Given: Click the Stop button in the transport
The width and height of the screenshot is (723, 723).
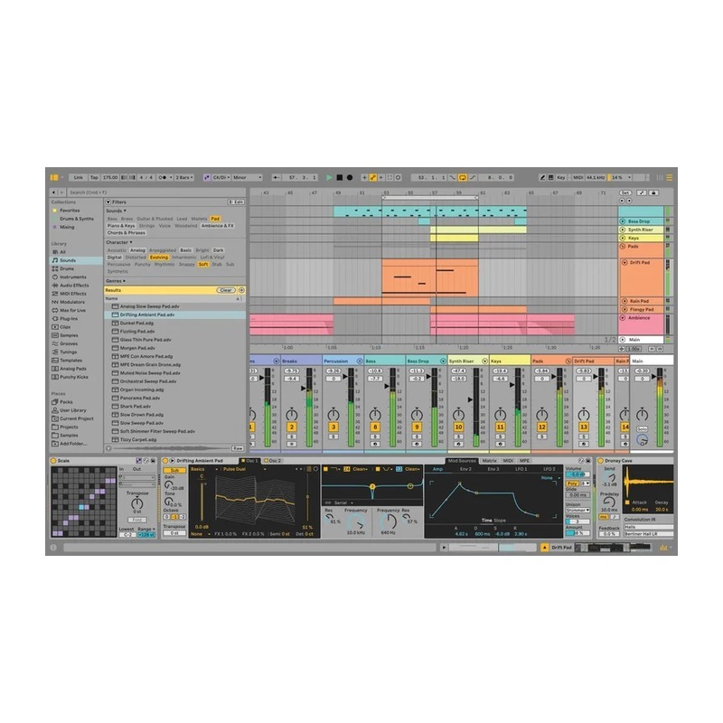Looking at the screenshot, I should point(340,177).
